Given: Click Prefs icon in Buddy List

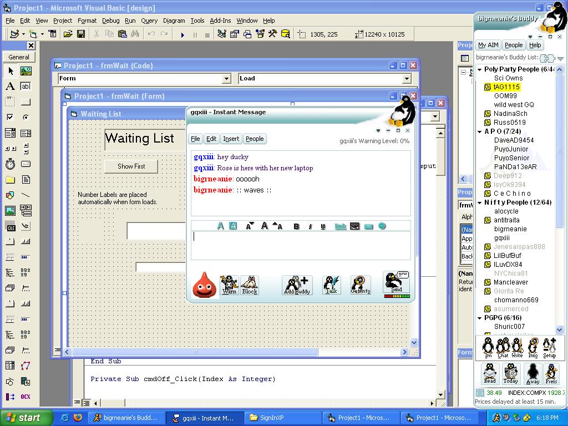Looking at the screenshot, I should (x=551, y=374).
